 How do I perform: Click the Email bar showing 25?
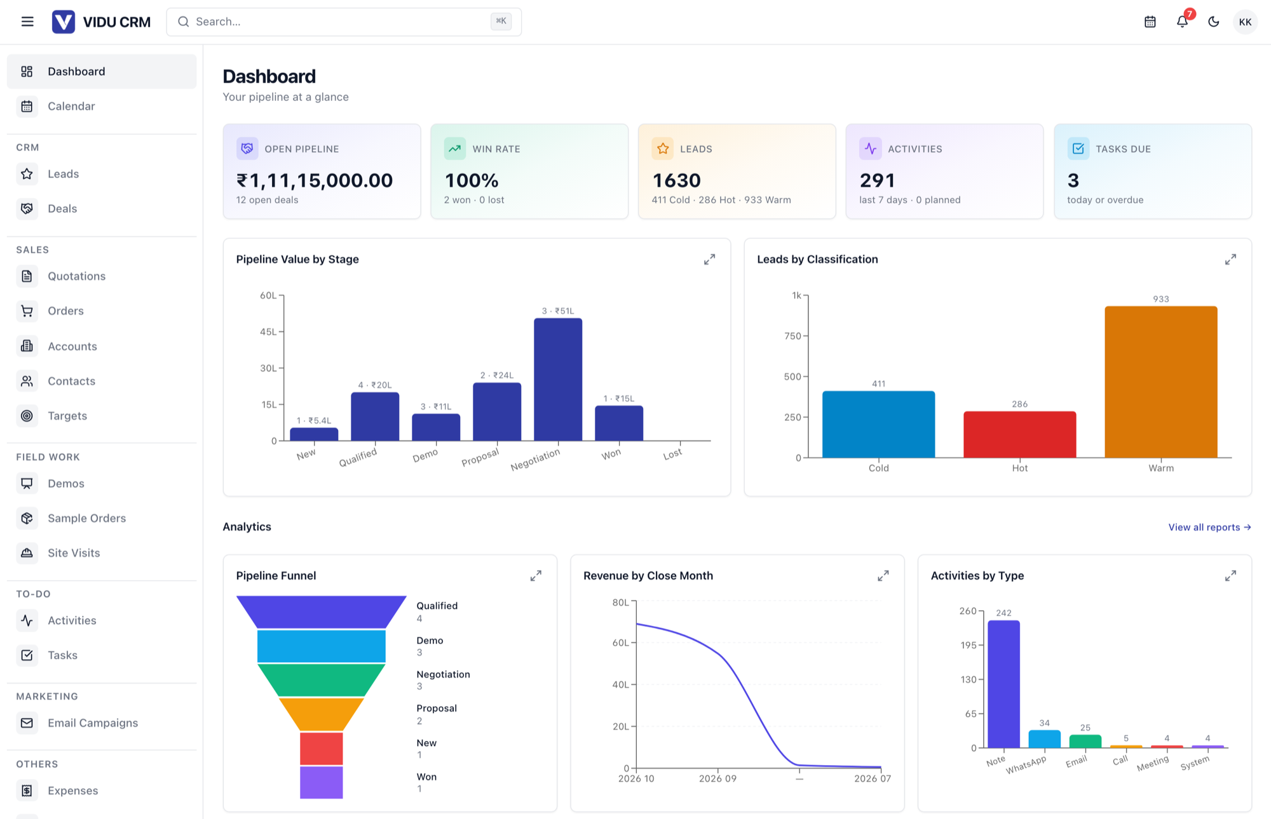(x=1085, y=741)
